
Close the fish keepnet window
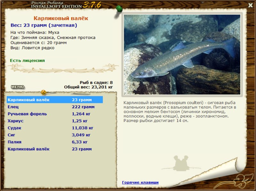250,5
